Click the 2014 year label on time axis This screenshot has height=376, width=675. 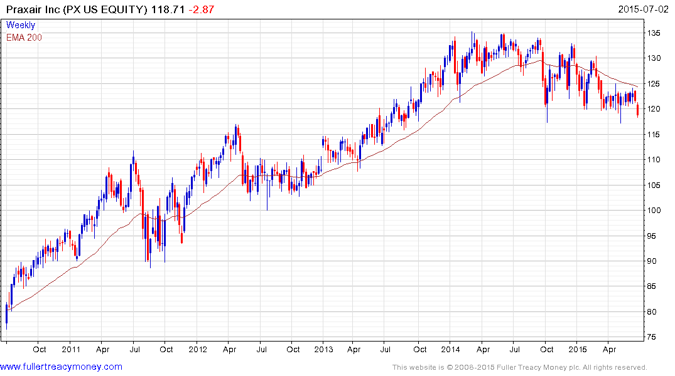click(x=450, y=349)
